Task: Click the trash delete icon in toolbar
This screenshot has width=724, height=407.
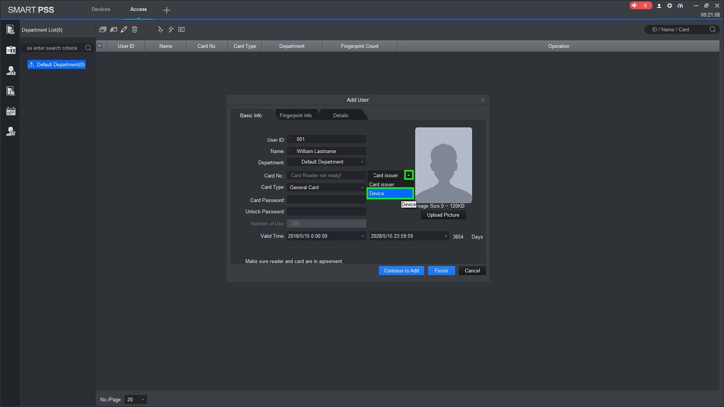Action: 135,29
